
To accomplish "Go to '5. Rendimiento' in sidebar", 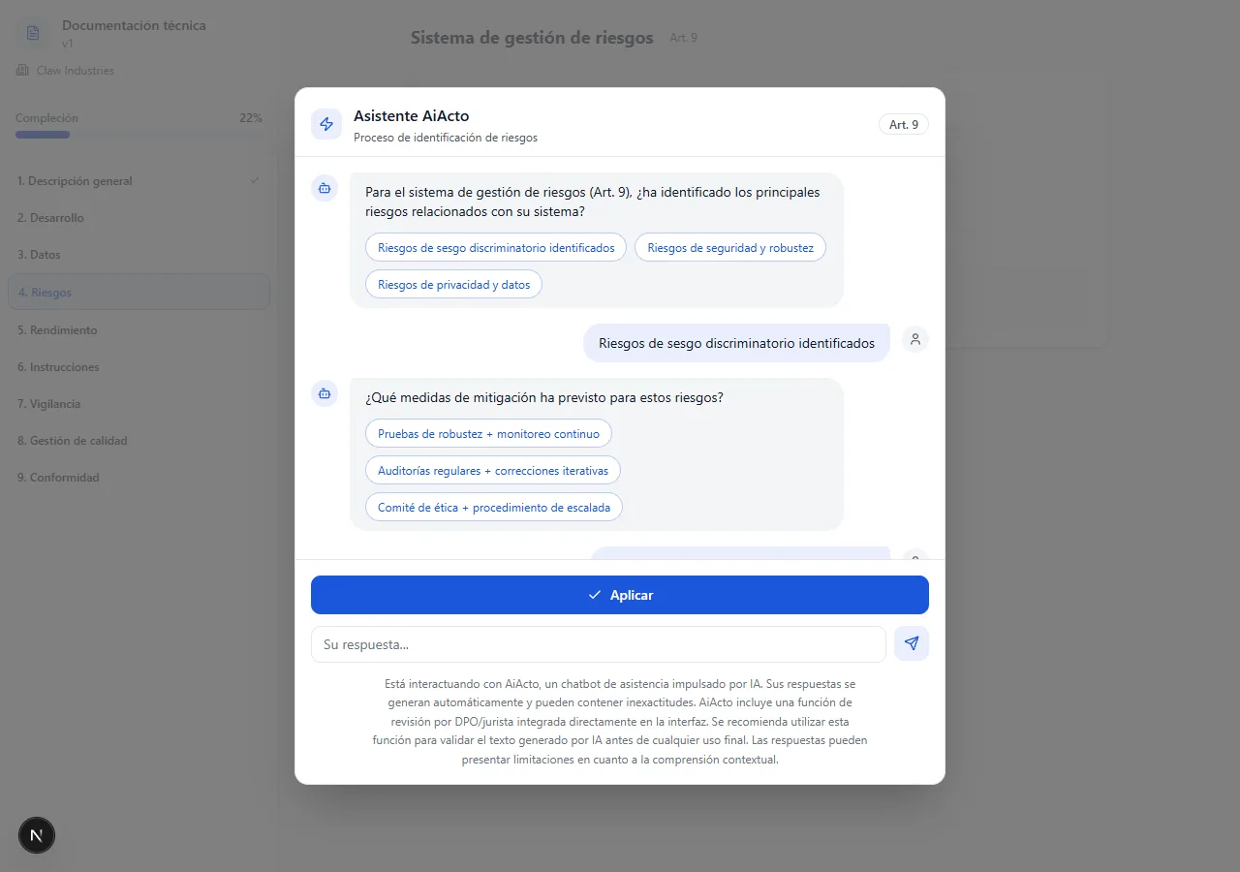I will point(57,330).
